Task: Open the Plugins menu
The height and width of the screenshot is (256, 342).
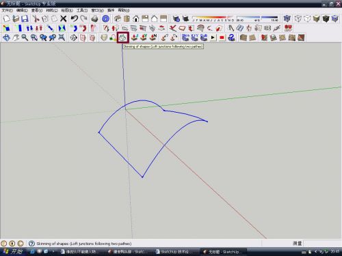Action: 111,10
